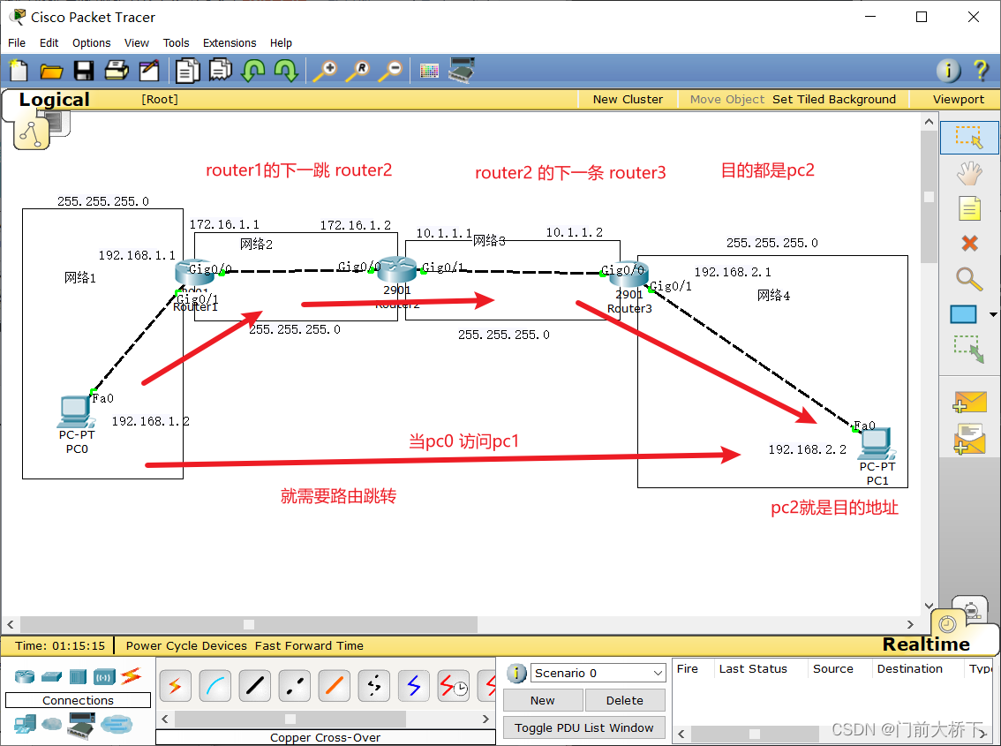Click the Viewport button

(959, 99)
